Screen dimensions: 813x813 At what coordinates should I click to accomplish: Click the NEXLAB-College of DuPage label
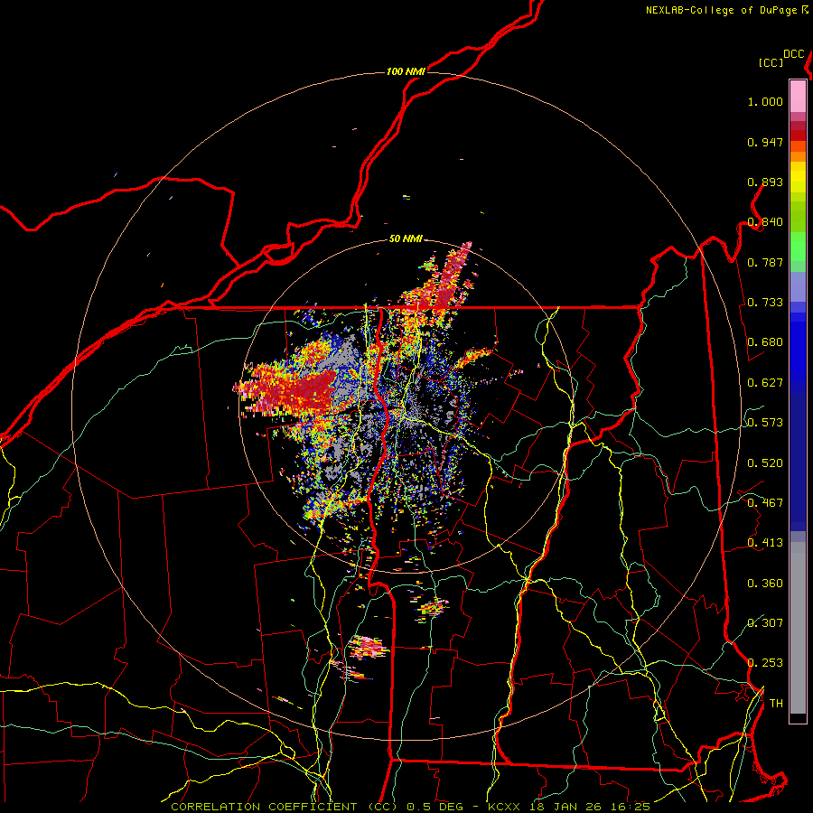(721, 10)
